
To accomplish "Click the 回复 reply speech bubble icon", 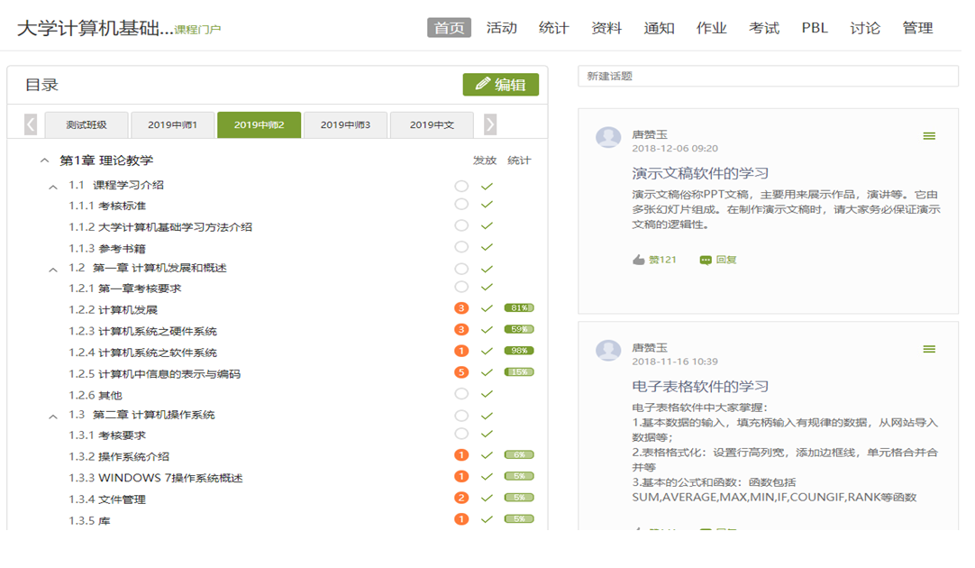I will [706, 260].
